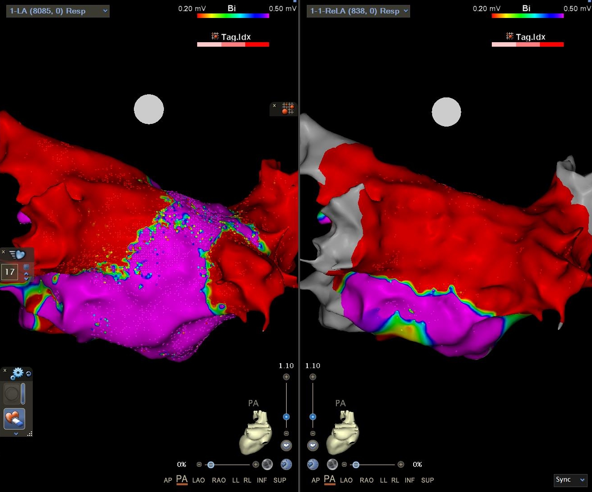Viewport: 592px width, 492px height.
Task: Toggle the heart button below right zoom slider
Action: 313,445
